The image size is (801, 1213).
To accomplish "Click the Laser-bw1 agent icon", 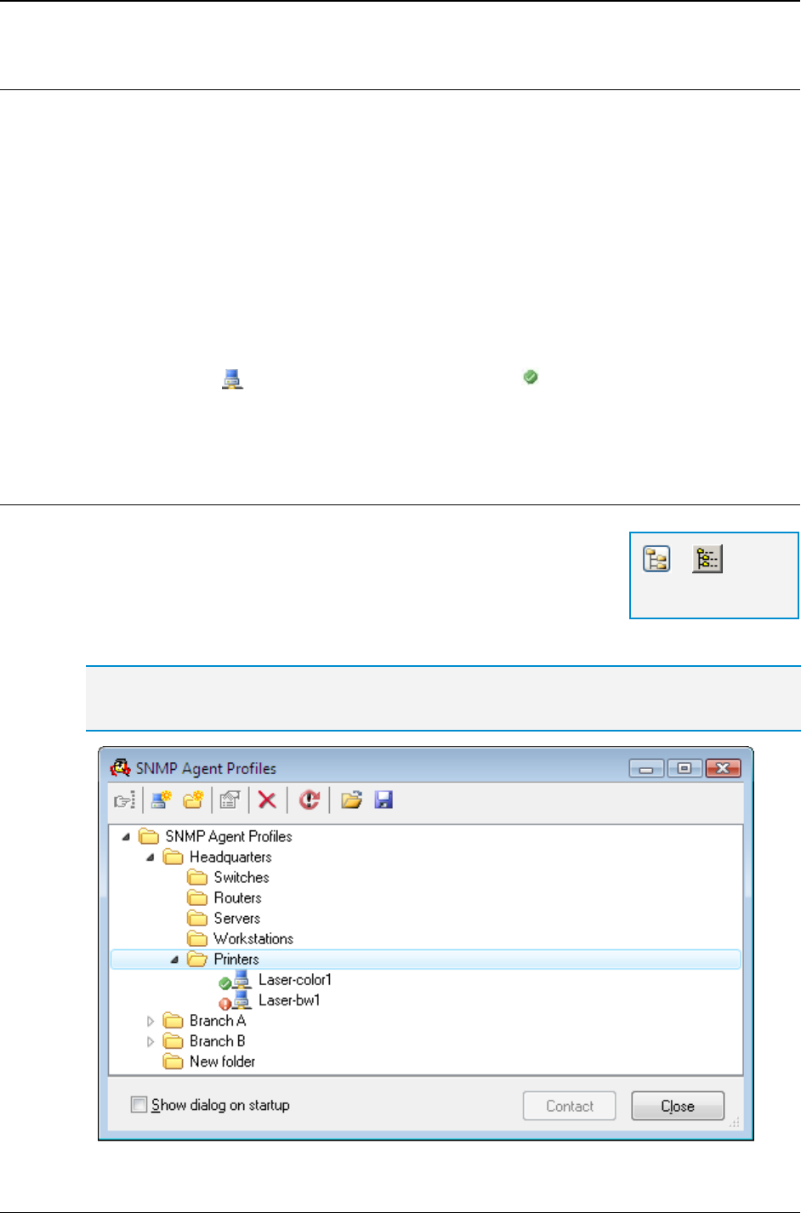I will coord(241,1000).
